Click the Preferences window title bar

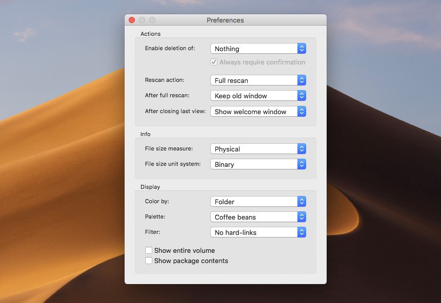point(225,20)
